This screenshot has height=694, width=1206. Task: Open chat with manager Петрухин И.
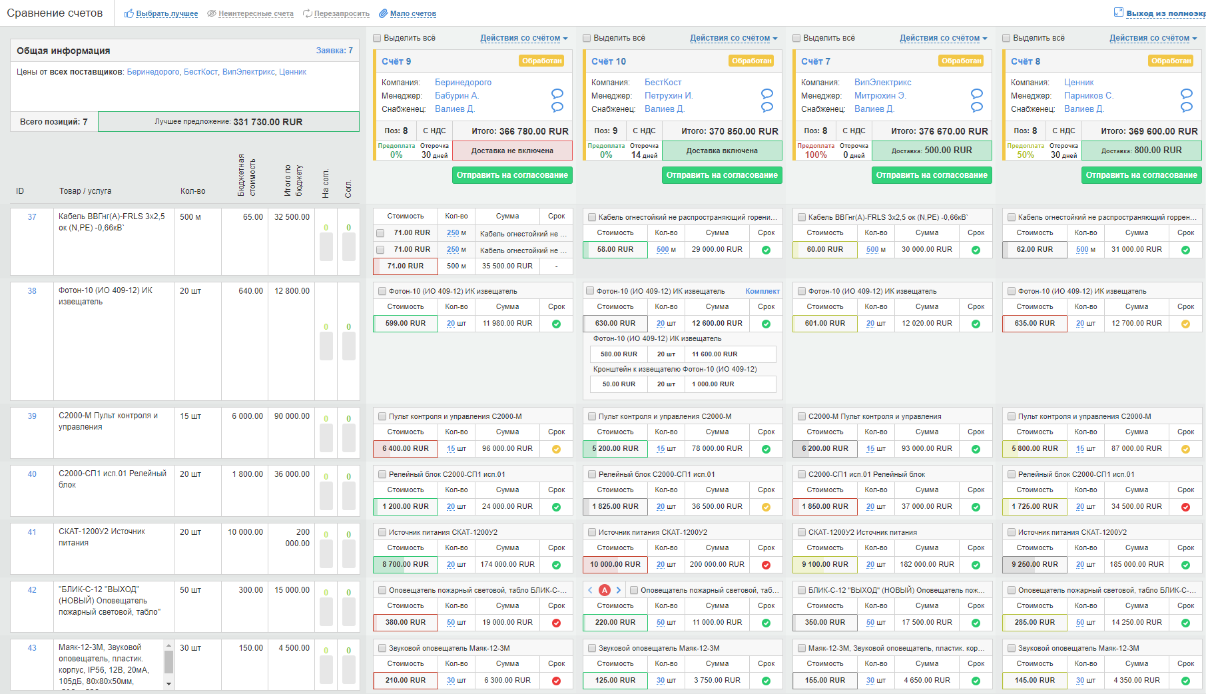tap(767, 94)
